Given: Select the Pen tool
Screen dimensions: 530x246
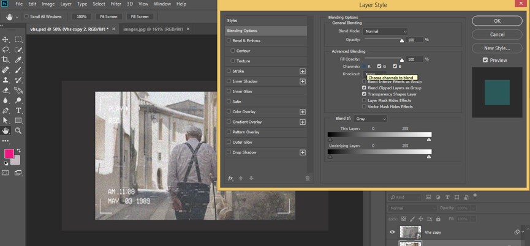Looking at the screenshot, I should pyautogui.click(x=6, y=110).
